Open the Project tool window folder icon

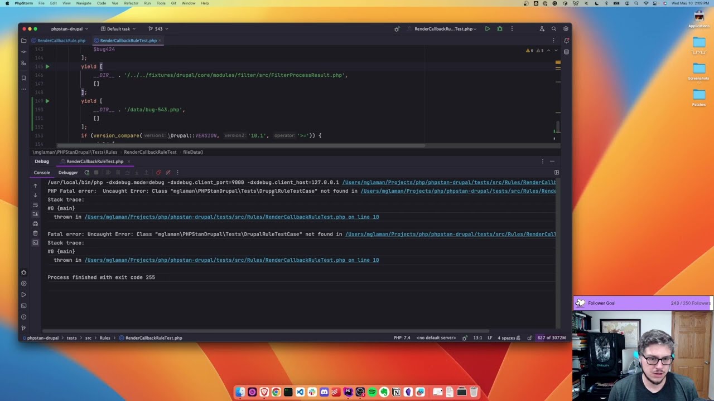pyautogui.click(x=23, y=41)
